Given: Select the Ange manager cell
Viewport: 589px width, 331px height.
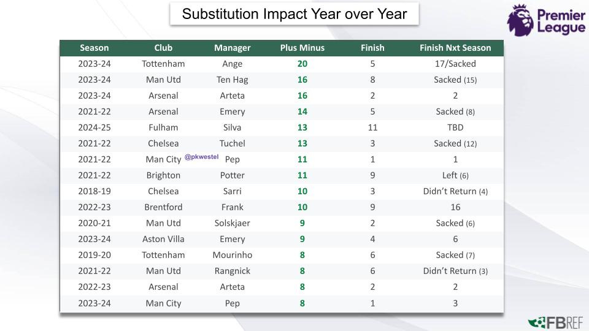Looking at the screenshot, I should 233,64.
